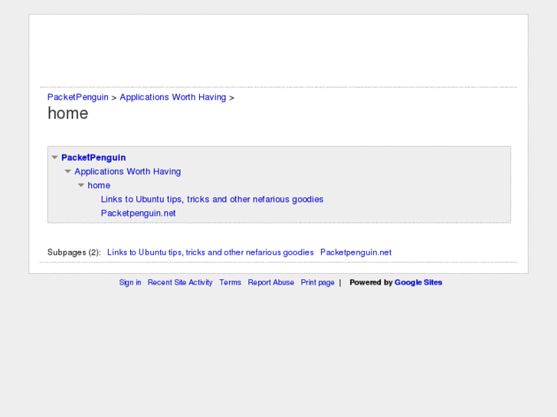Open Links to Ubuntu tips tree entry

click(x=212, y=199)
